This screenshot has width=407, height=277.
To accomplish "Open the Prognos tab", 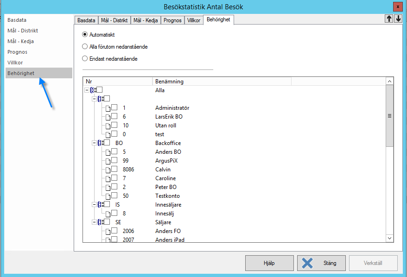I will click(172, 20).
